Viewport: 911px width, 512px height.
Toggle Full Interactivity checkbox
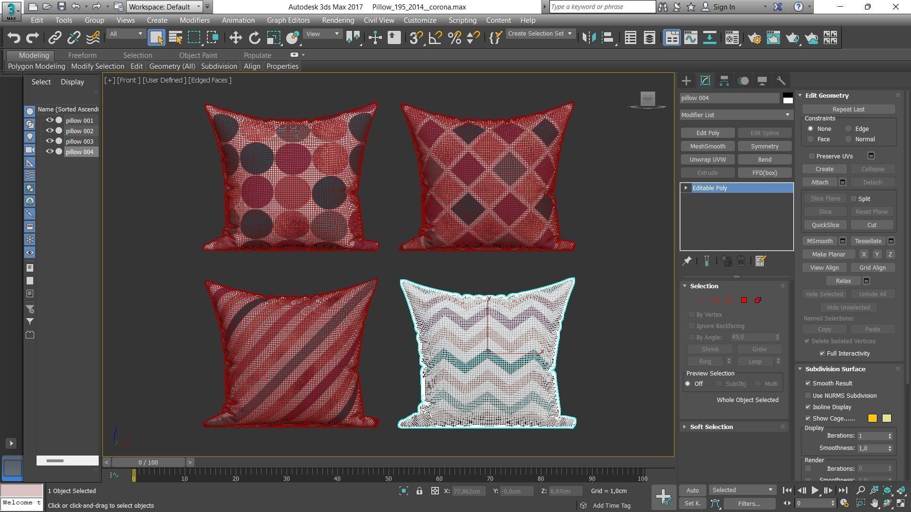pyautogui.click(x=822, y=354)
